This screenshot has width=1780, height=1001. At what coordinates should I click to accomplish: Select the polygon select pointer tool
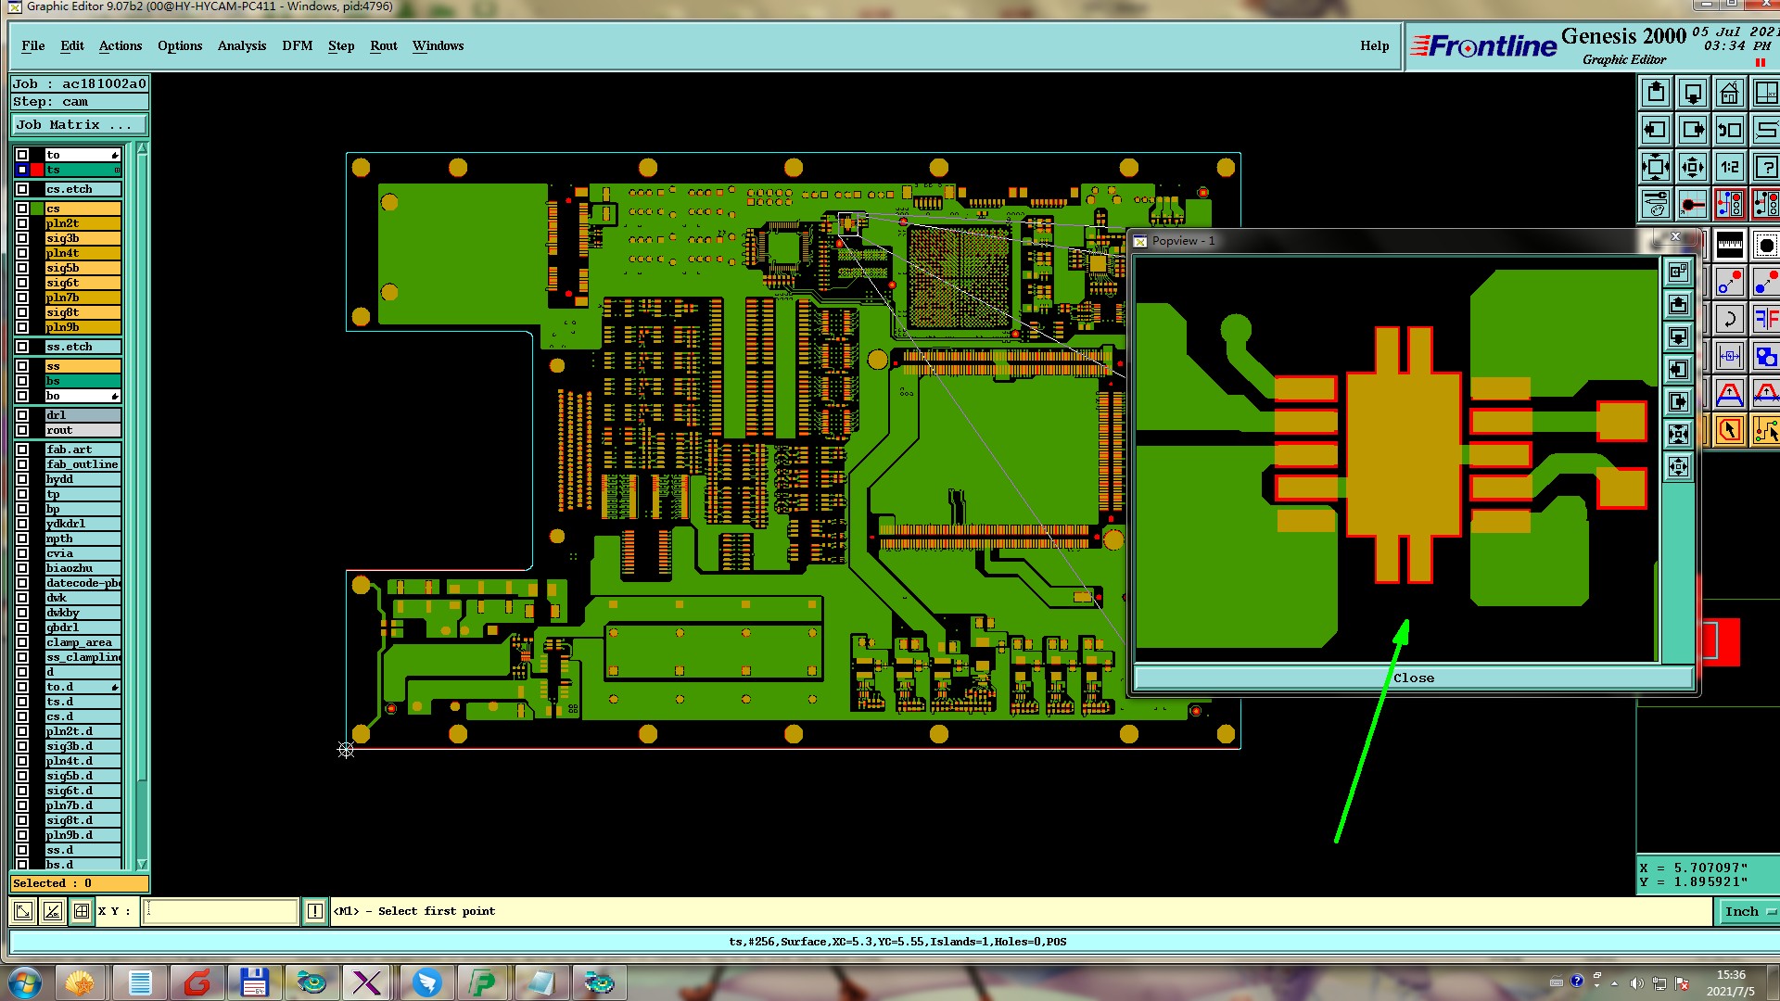(1729, 430)
